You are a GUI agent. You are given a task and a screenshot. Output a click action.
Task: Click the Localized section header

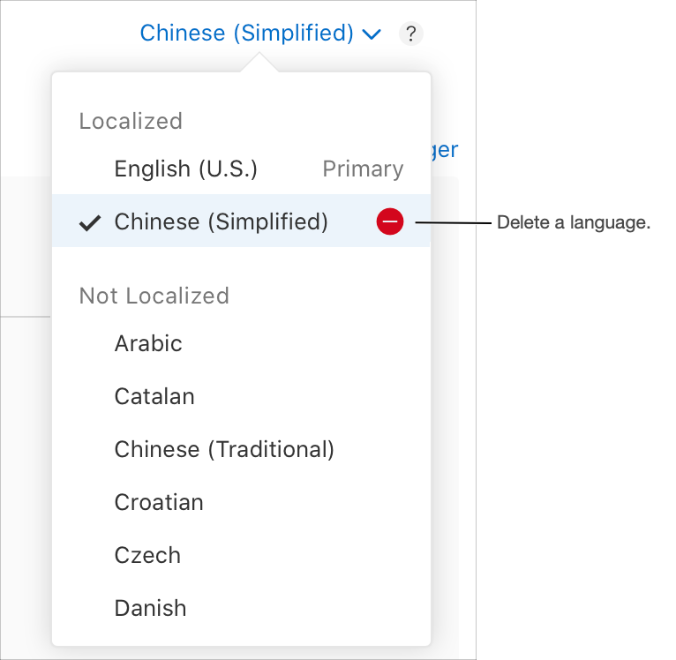(131, 121)
